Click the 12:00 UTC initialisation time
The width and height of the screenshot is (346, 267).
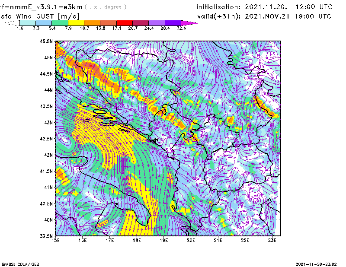pyautogui.click(x=314, y=7)
